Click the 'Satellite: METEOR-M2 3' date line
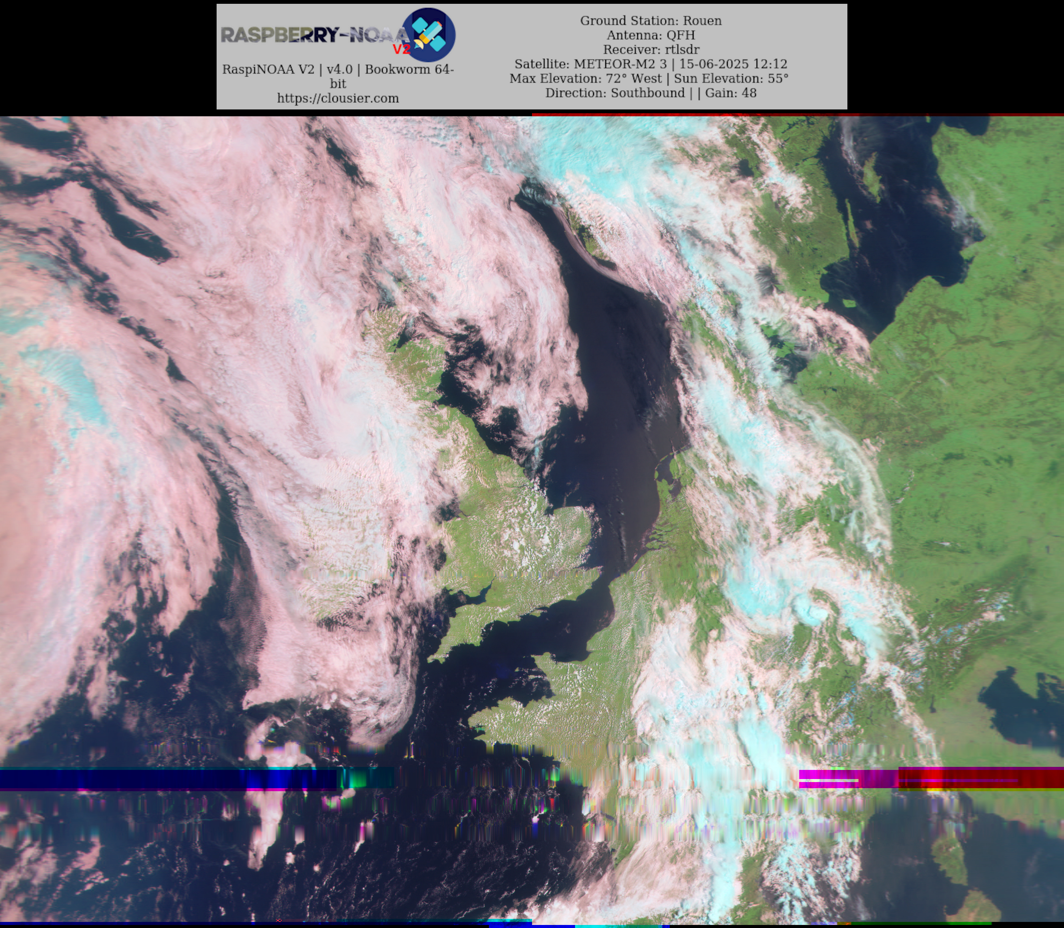This screenshot has width=1064, height=928. coord(650,64)
